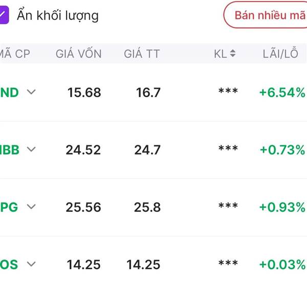This screenshot has width=307, height=307.
Task: Tap the 16.7 market price cell
Action: coord(148,93)
